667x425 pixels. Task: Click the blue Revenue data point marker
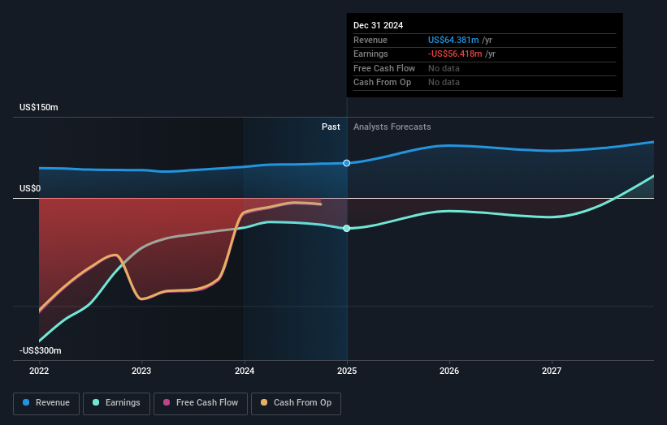(x=347, y=163)
